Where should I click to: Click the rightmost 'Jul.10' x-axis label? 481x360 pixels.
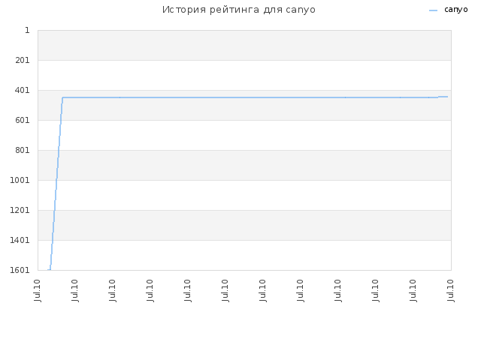coord(450,290)
